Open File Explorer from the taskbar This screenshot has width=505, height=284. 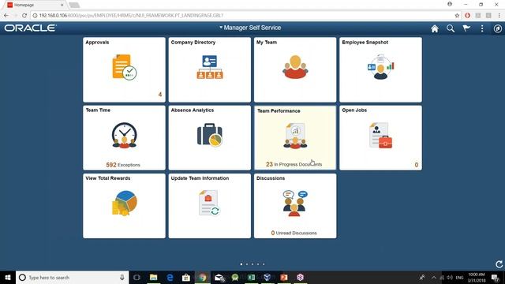(153, 277)
